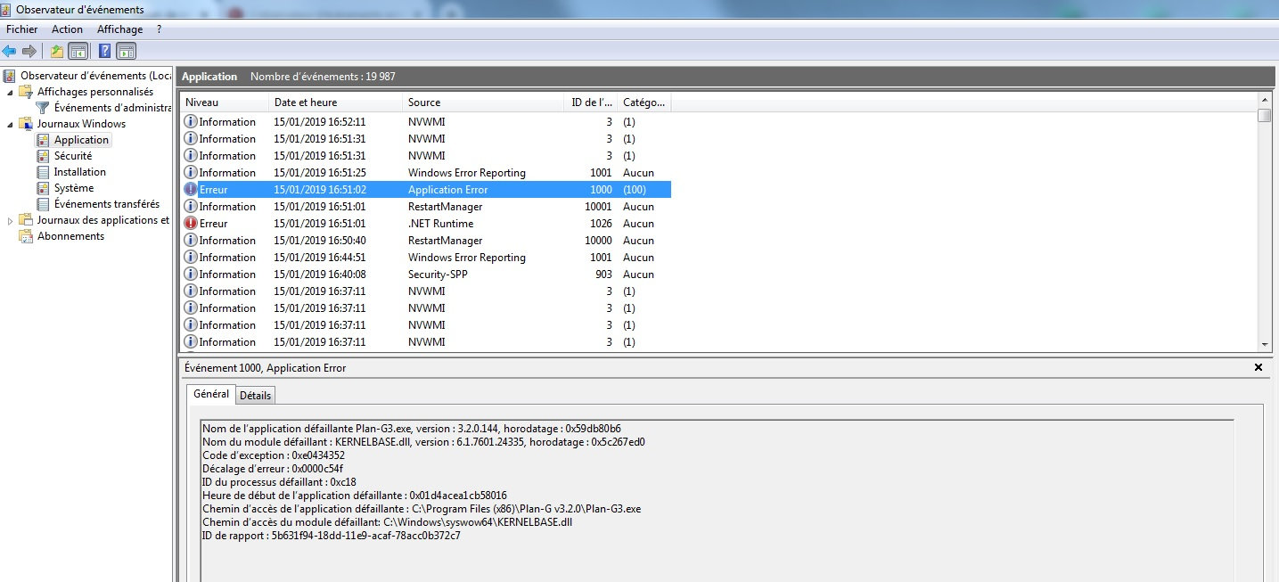Click the Security-SPP source cell
The height and width of the screenshot is (582, 1279).
438,275
